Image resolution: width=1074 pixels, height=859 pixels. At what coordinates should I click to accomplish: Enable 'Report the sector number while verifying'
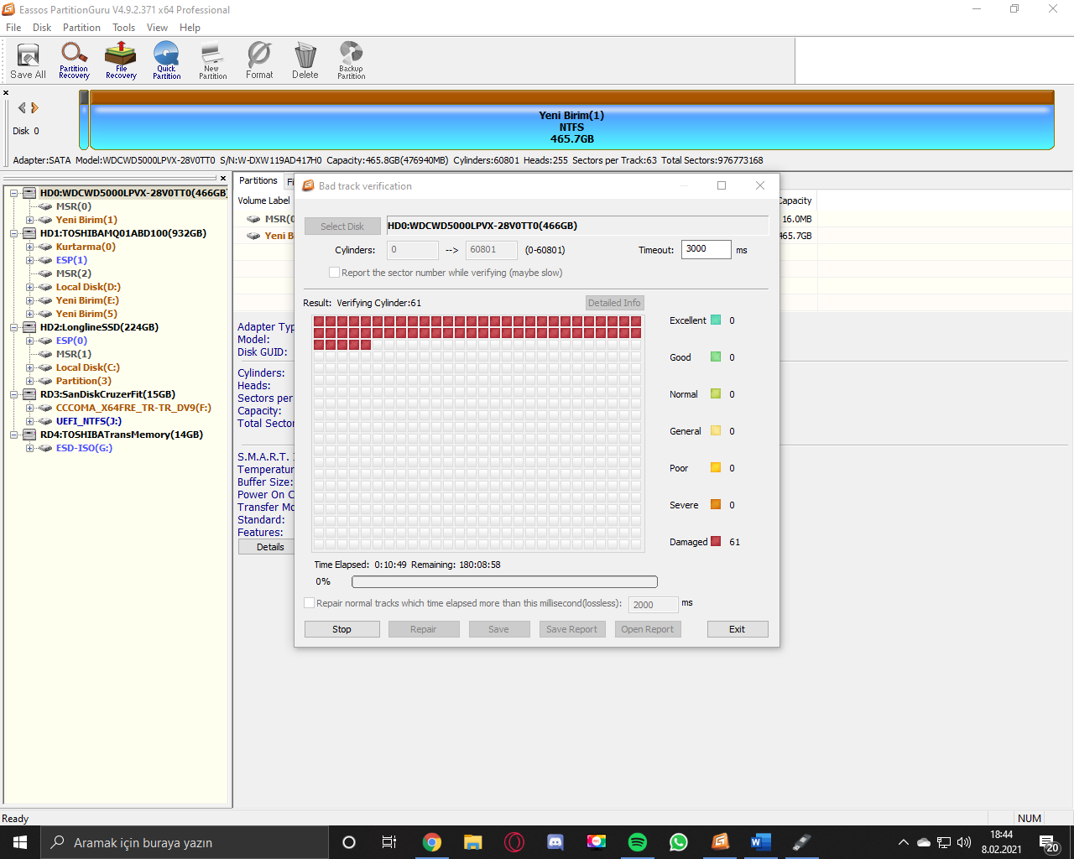click(x=335, y=273)
